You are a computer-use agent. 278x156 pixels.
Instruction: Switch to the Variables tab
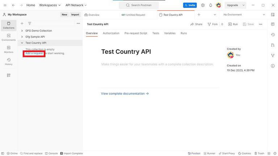point(170,33)
